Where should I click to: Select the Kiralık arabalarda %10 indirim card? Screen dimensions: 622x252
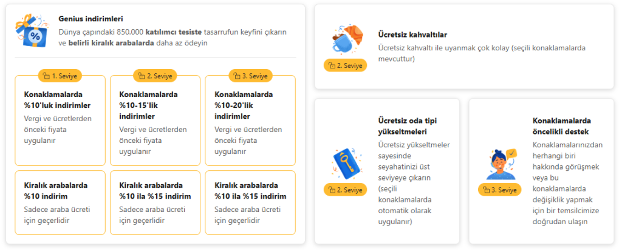pos(60,202)
